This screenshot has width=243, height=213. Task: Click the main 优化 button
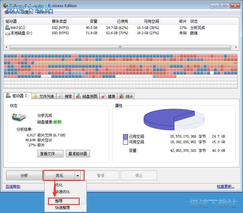point(59,175)
